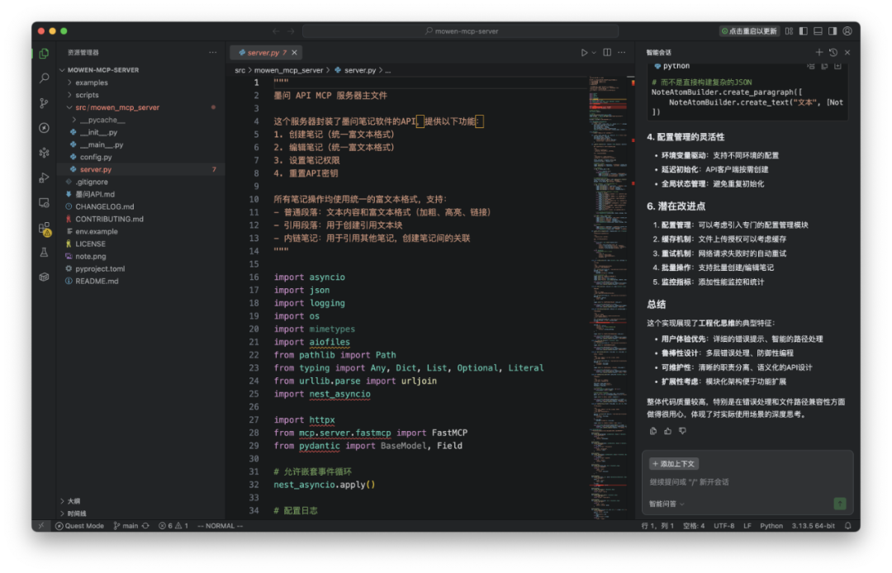The width and height of the screenshot is (892, 573).
Task: Open config.py in the file tree
Action: [x=96, y=157]
